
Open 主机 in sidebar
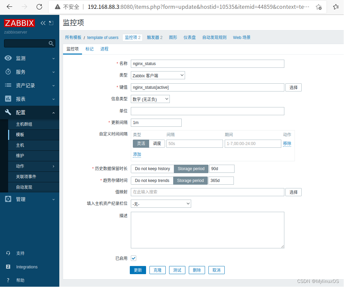(34, 145)
